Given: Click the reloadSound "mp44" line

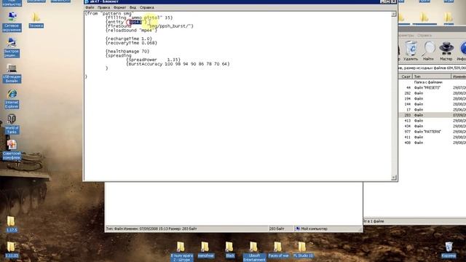Looking at the screenshot, I should click(x=131, y=31).
